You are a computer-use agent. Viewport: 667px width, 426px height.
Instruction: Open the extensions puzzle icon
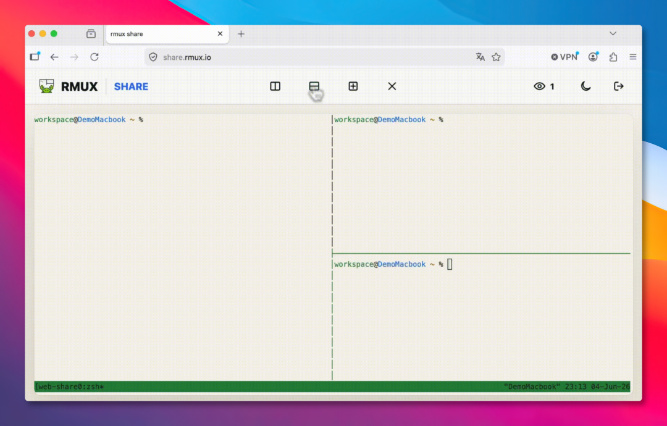pos(613,57)
